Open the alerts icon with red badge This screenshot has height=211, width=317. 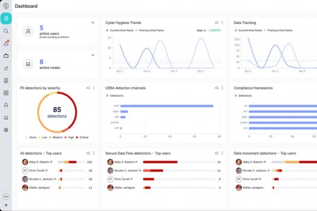point(6,43)
